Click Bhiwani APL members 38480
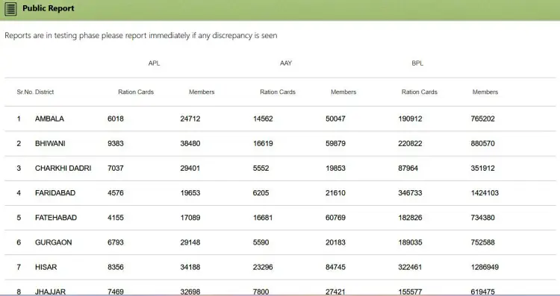Screen dimensions: 560x296 tap(190, 143)
